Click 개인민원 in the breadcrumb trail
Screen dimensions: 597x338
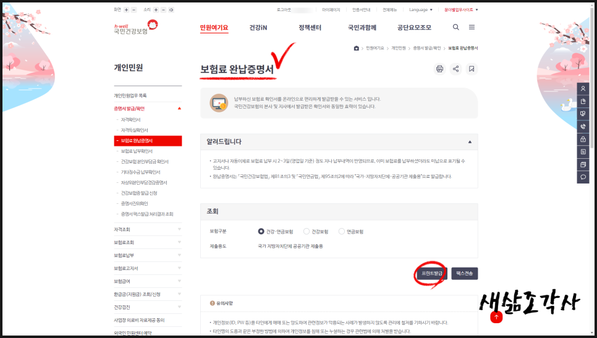pyautogui.click(x=398, y=48)
